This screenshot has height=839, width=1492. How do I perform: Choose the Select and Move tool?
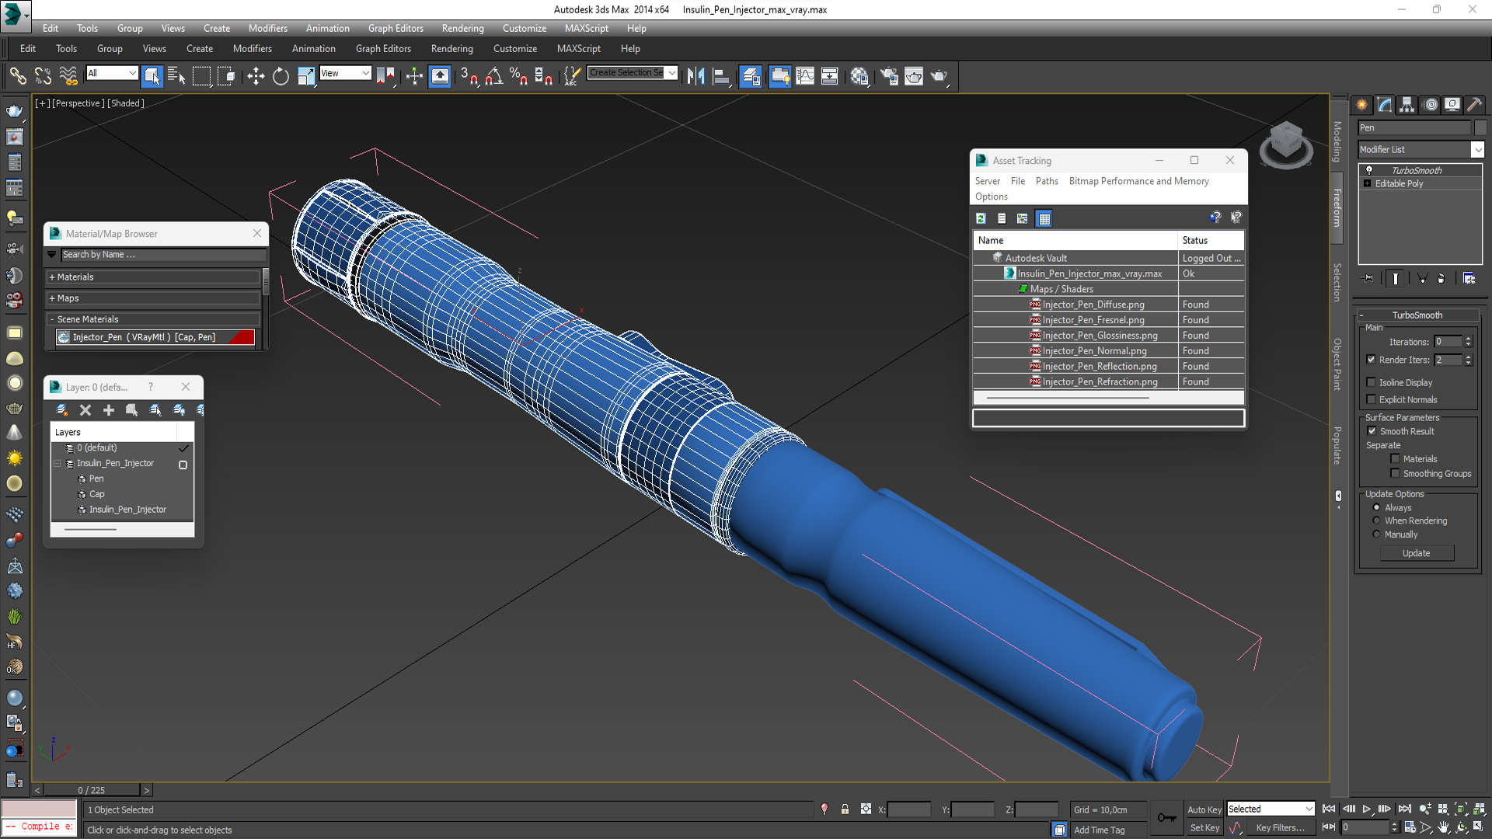pyautogui.click(x=256, y=75)
